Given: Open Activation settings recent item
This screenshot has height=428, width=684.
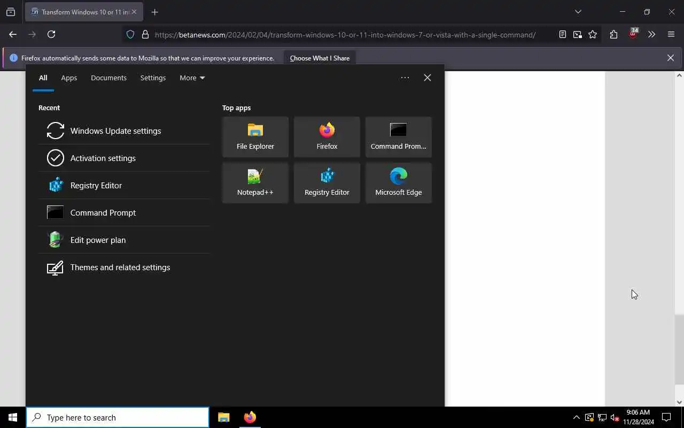Looking at the screenshot, I should tap(124, 158).
